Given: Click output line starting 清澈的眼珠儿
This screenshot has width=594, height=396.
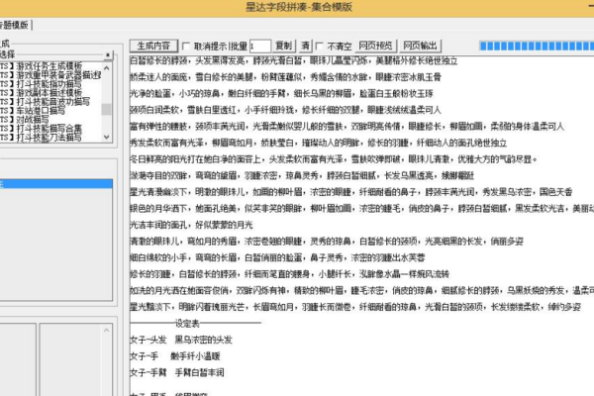Looking at the screenshot, I should (327, 242).
